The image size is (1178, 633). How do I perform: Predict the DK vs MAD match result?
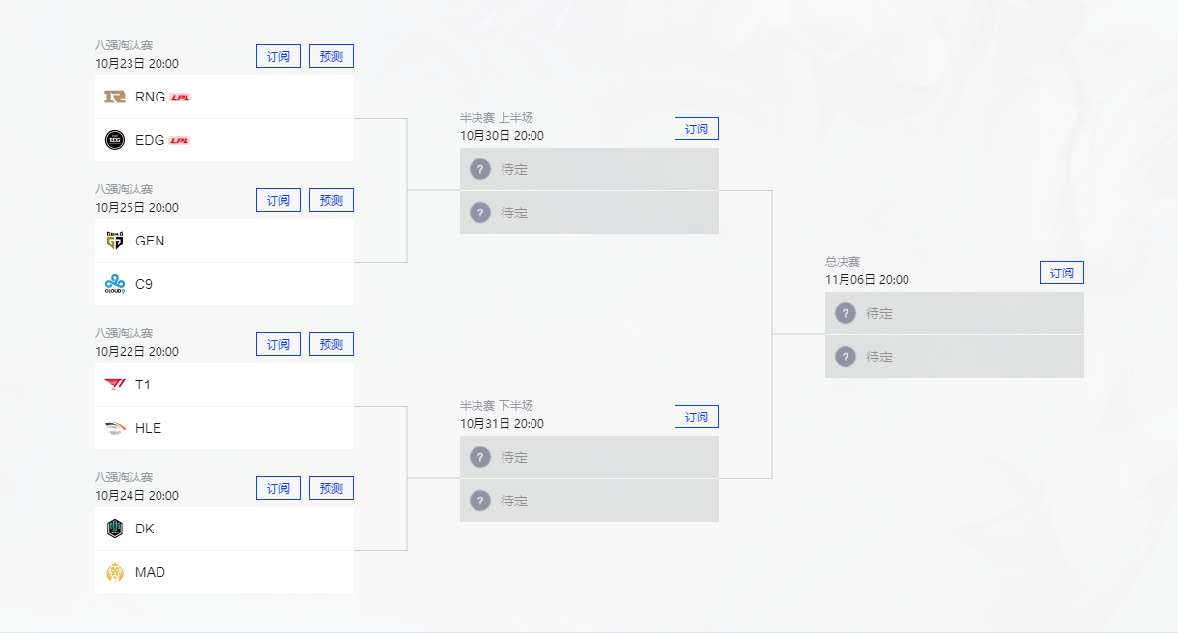(331, 488)
